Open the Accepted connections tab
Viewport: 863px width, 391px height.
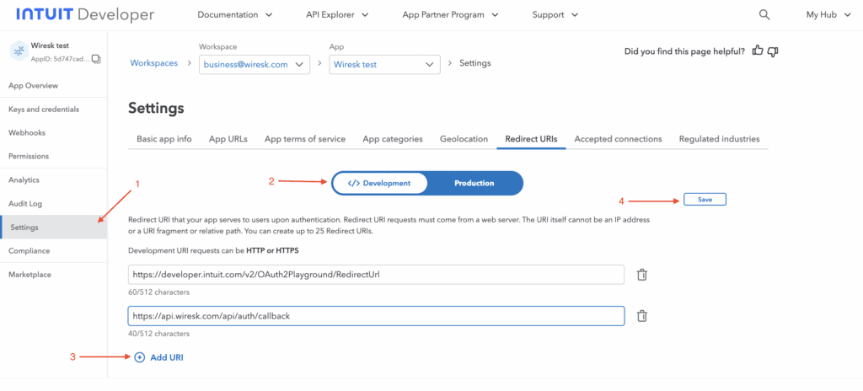tap(618, 139)
